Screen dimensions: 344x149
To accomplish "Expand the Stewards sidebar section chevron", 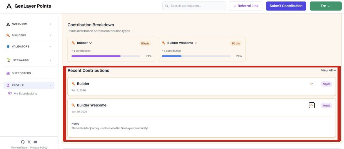I will (50, 60).
